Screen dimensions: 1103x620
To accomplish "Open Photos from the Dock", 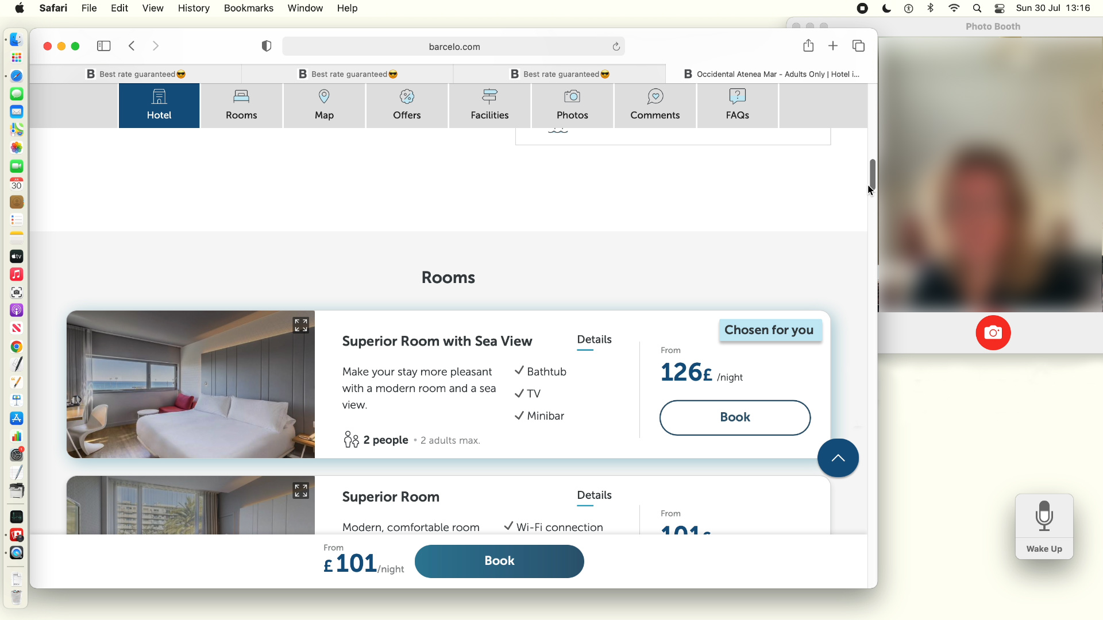I will (17, 148).
